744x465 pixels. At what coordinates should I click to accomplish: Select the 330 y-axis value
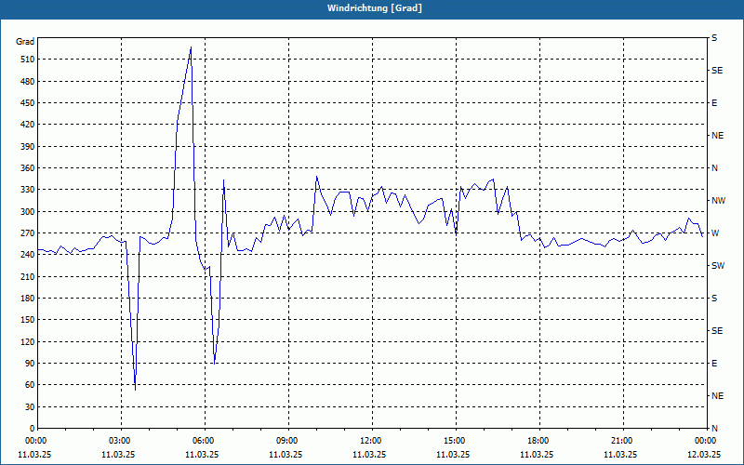(28, 190)
